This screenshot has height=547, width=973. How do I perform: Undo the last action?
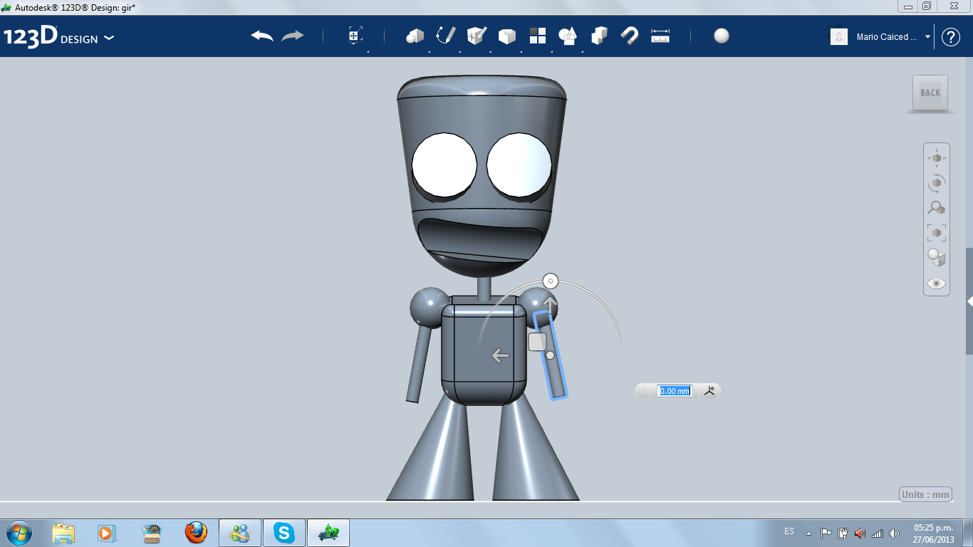(262, 36)
